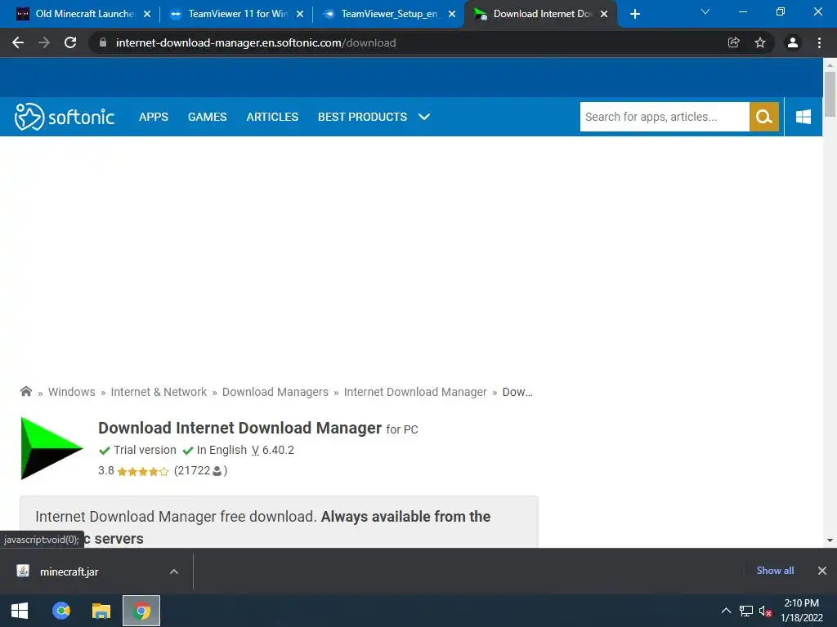This screenshot has width=837, height=627.
Task: Click the active Chrome taskbar icon
Action: point(141,611)
